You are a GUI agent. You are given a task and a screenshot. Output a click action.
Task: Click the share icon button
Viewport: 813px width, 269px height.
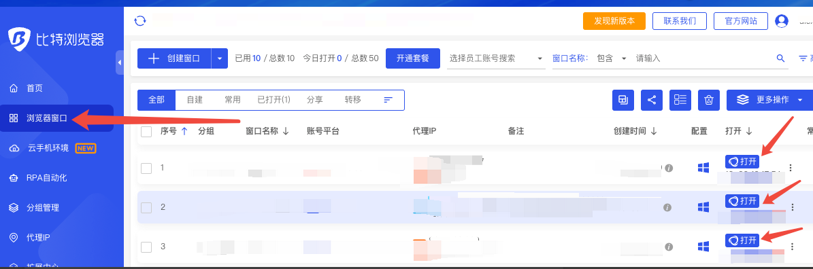(x=652, y=100)
